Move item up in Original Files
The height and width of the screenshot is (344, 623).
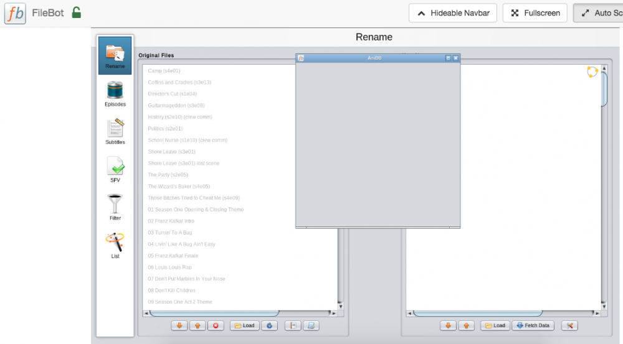click(197, 326)
